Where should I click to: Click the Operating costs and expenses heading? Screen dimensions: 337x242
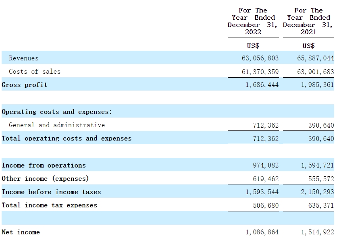click(x=57, y=112)
